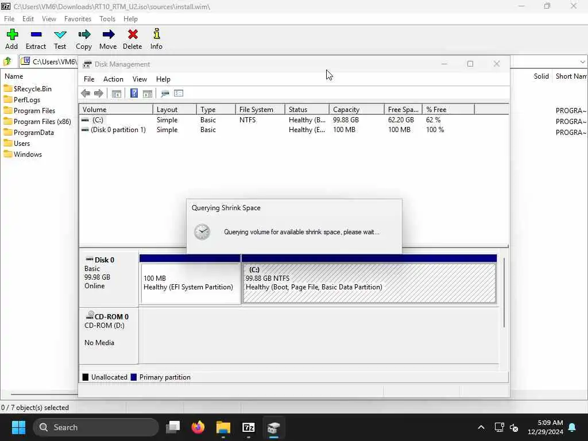Image resolution: width=588 pixels, height=441 pixels.
Task: Click the taskbar Search box
Action: [x=96, y=427]
